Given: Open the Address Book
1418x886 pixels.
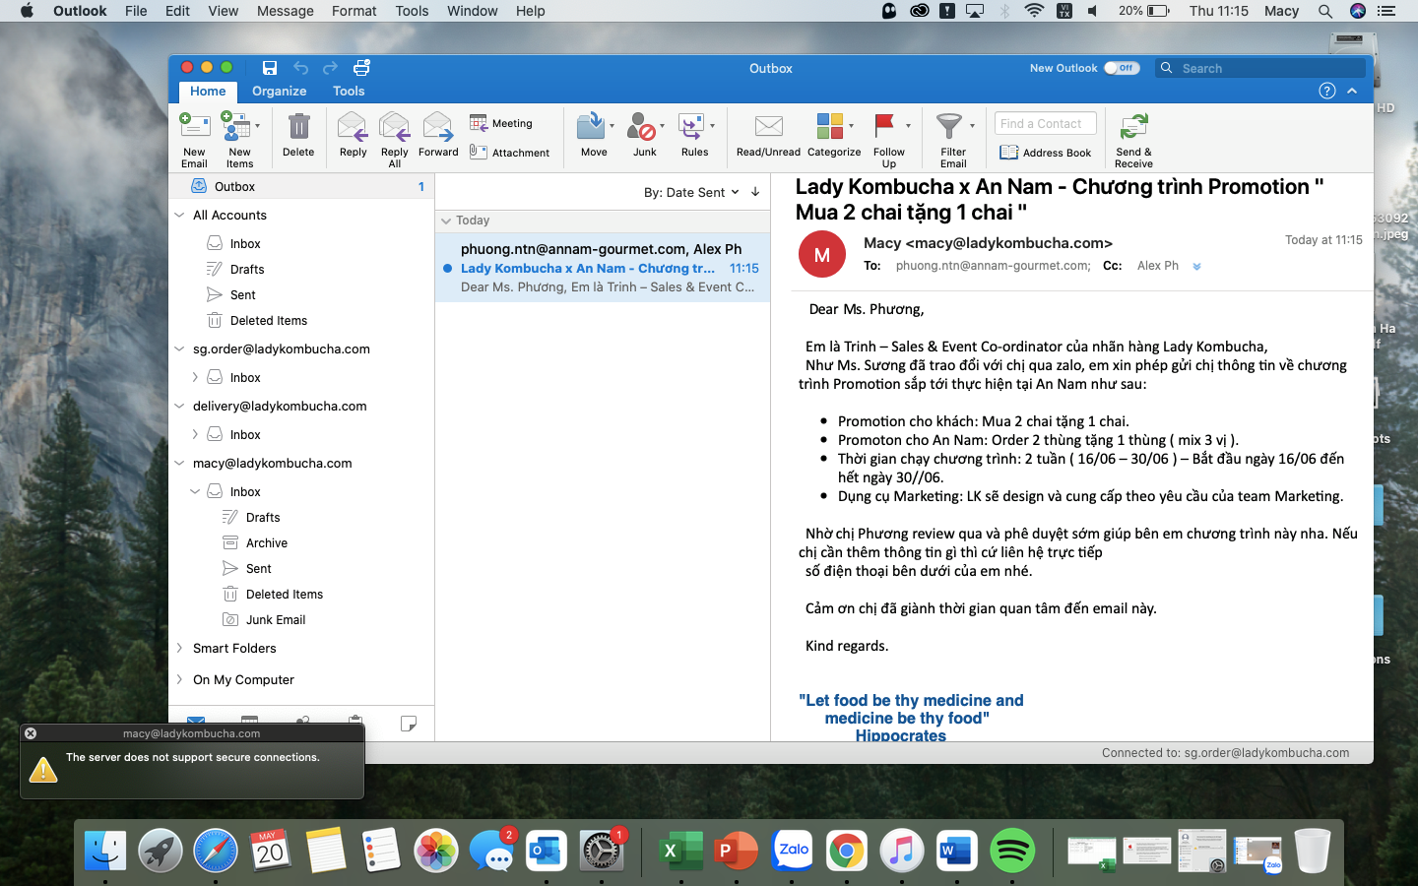Looking at the screenshot, I should 1046,153.
